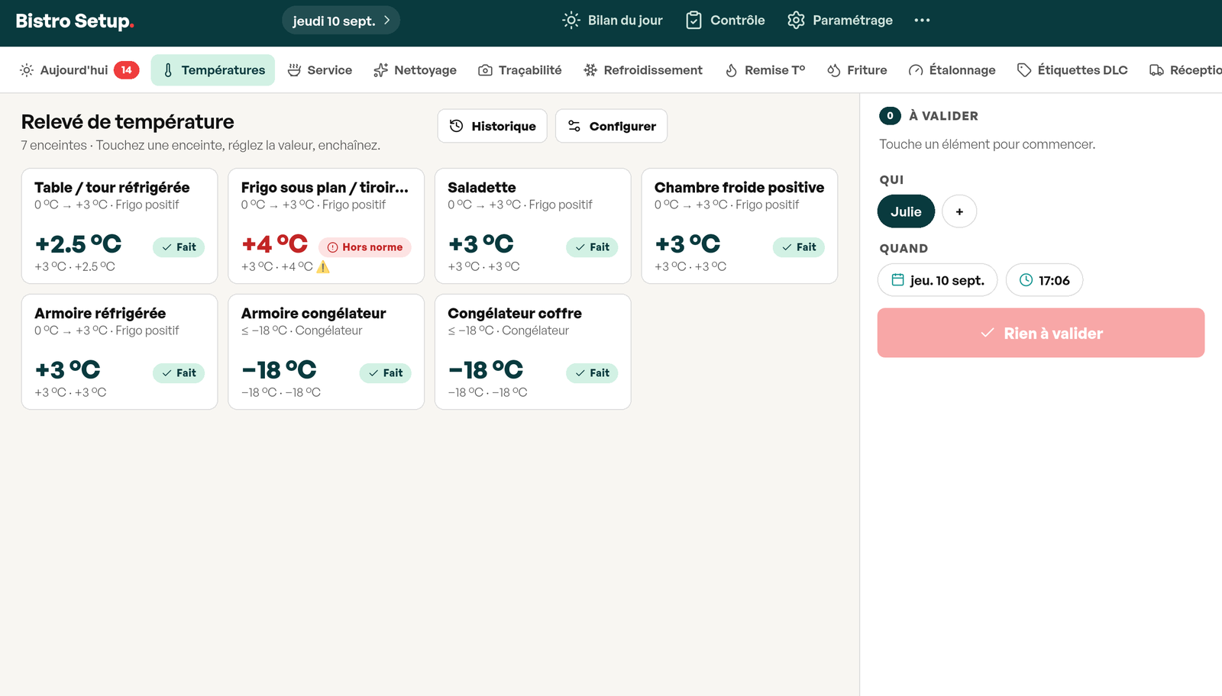Switch to the Traçabilité tab

pos(519,70)
